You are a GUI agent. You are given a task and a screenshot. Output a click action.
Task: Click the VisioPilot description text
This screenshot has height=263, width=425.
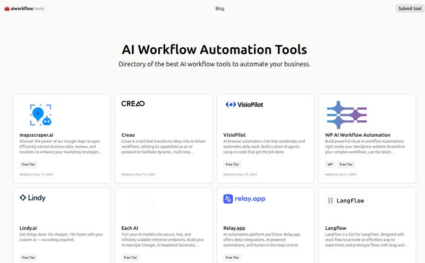[x=264, y=147]
